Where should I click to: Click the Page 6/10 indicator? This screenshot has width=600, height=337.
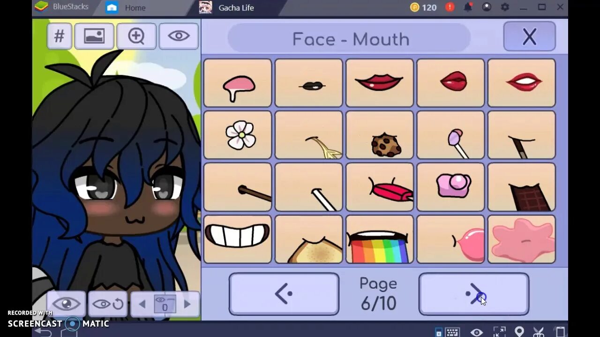[378, 294]
